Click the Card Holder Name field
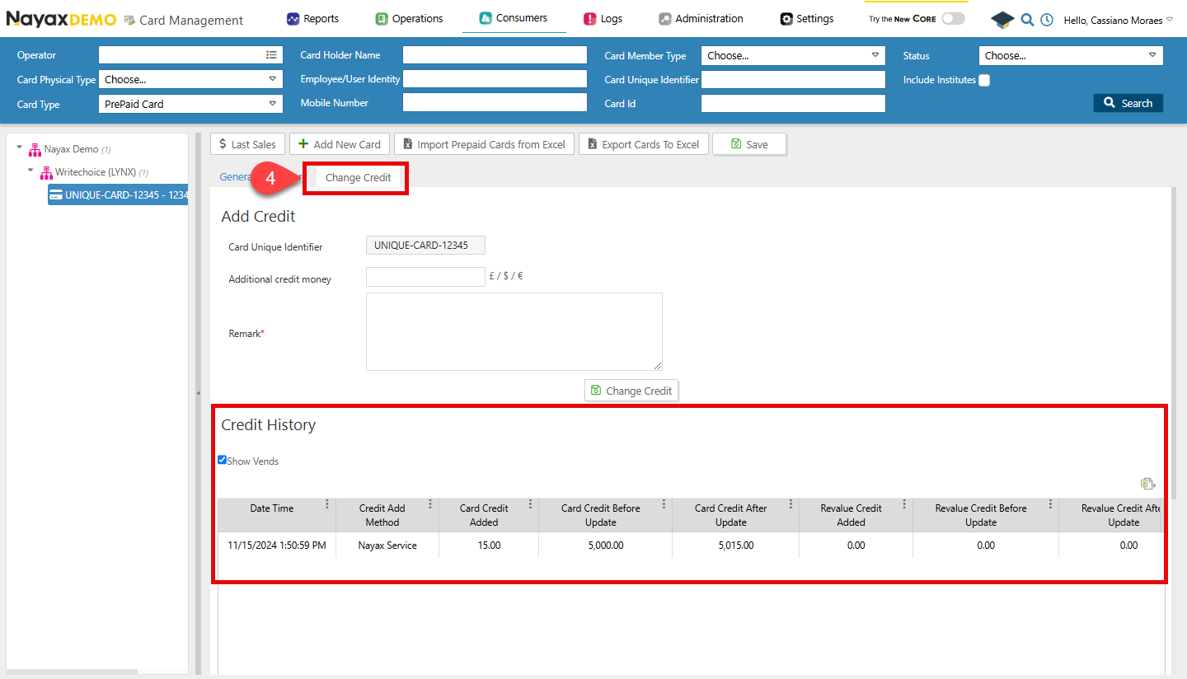1187x679 pixels. pos(495,55)
